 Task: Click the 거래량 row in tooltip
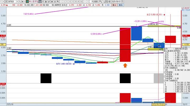177,62
